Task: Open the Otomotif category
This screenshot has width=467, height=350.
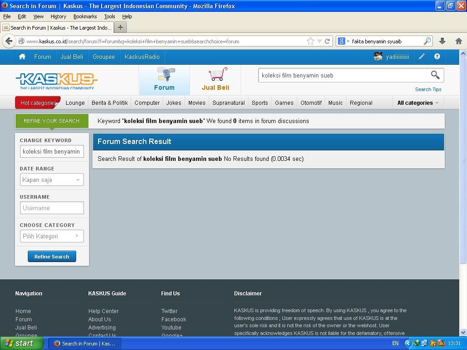Action: coord(311,103)
